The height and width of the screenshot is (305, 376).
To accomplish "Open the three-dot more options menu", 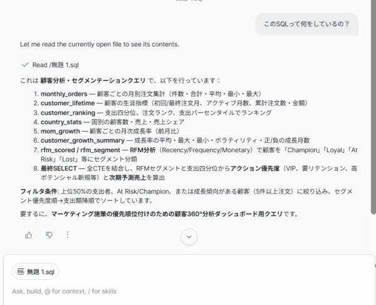I will pos(68,235).
